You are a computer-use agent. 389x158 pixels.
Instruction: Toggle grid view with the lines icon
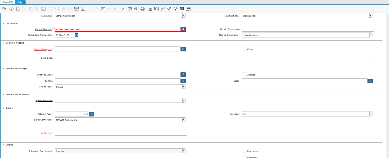pos(76,9)
